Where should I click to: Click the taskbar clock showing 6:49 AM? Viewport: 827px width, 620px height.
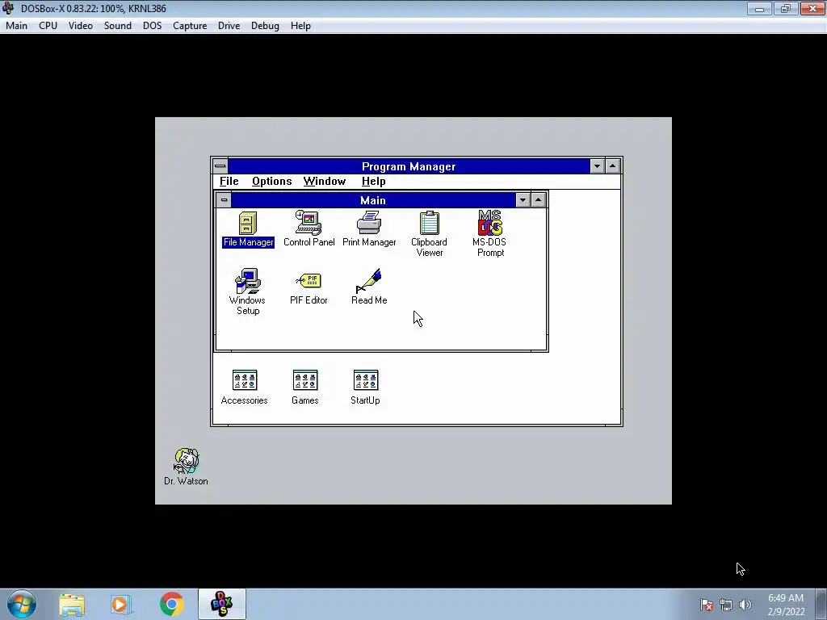point(786,605)
